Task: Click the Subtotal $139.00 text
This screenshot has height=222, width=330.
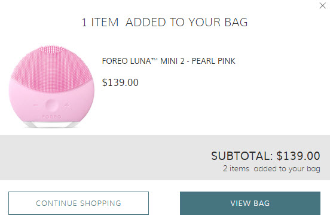Action: coord(265,156)
